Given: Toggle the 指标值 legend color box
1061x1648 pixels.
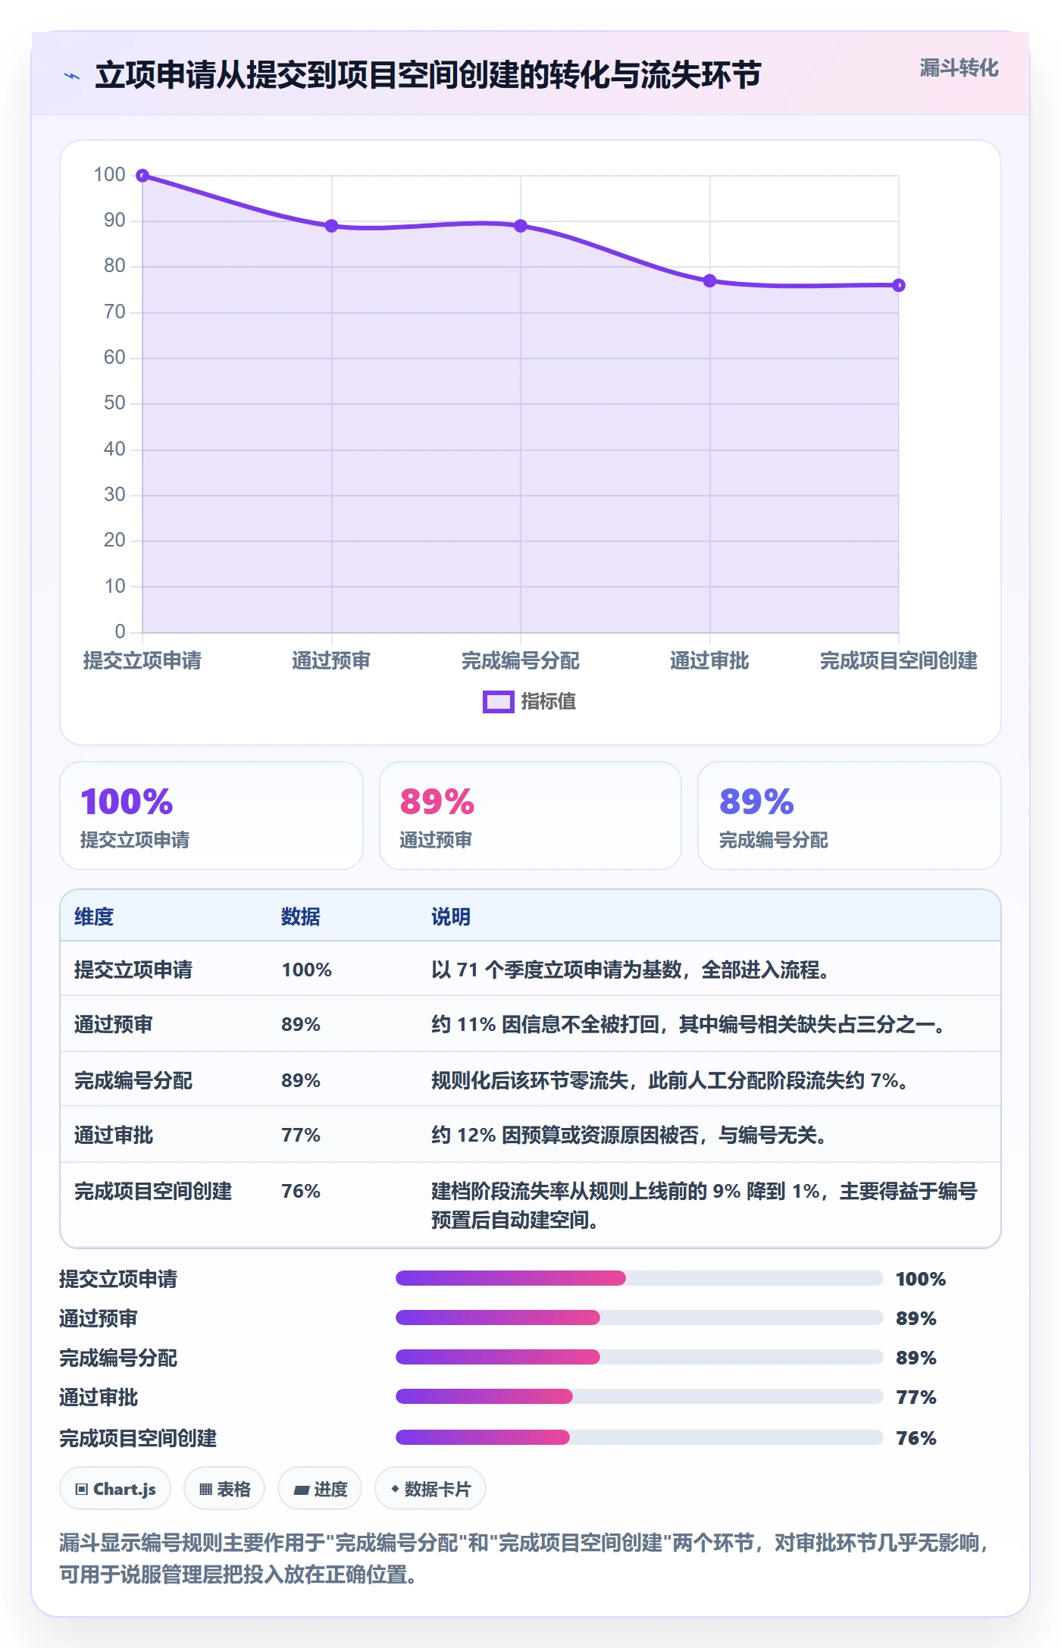Looking at the screenshot, I should (x=499, y=702).
